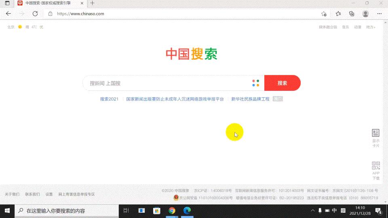Screen dimensions: 388x218
Task: Open the Mail-like app icon on taskbar
Action: click(x=141, y=211)
